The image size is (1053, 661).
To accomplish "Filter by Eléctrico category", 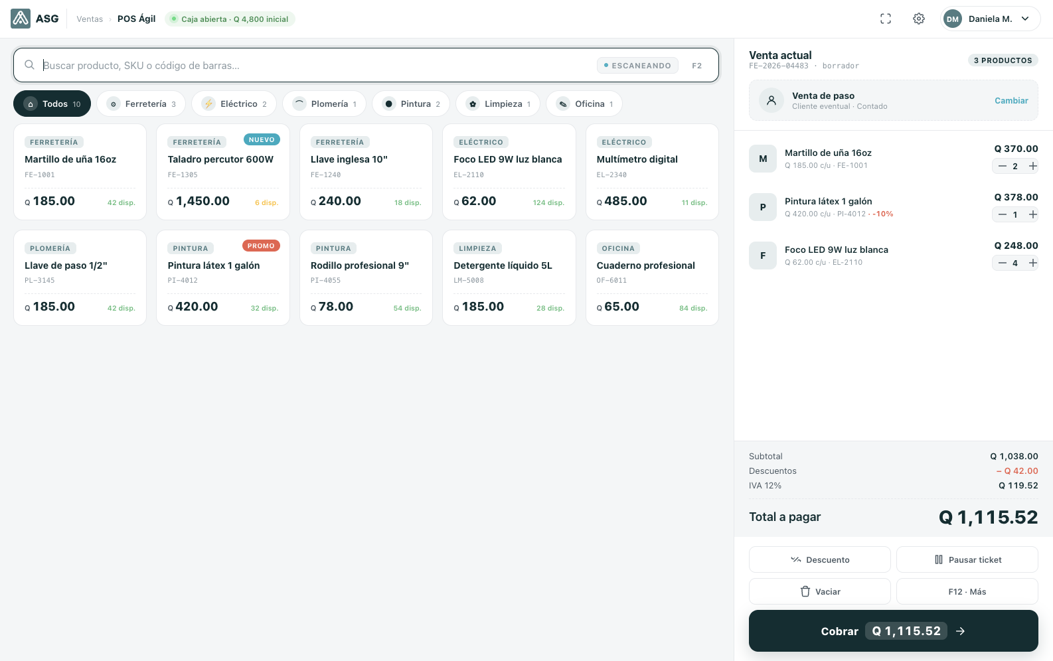I will pos(234,104).
